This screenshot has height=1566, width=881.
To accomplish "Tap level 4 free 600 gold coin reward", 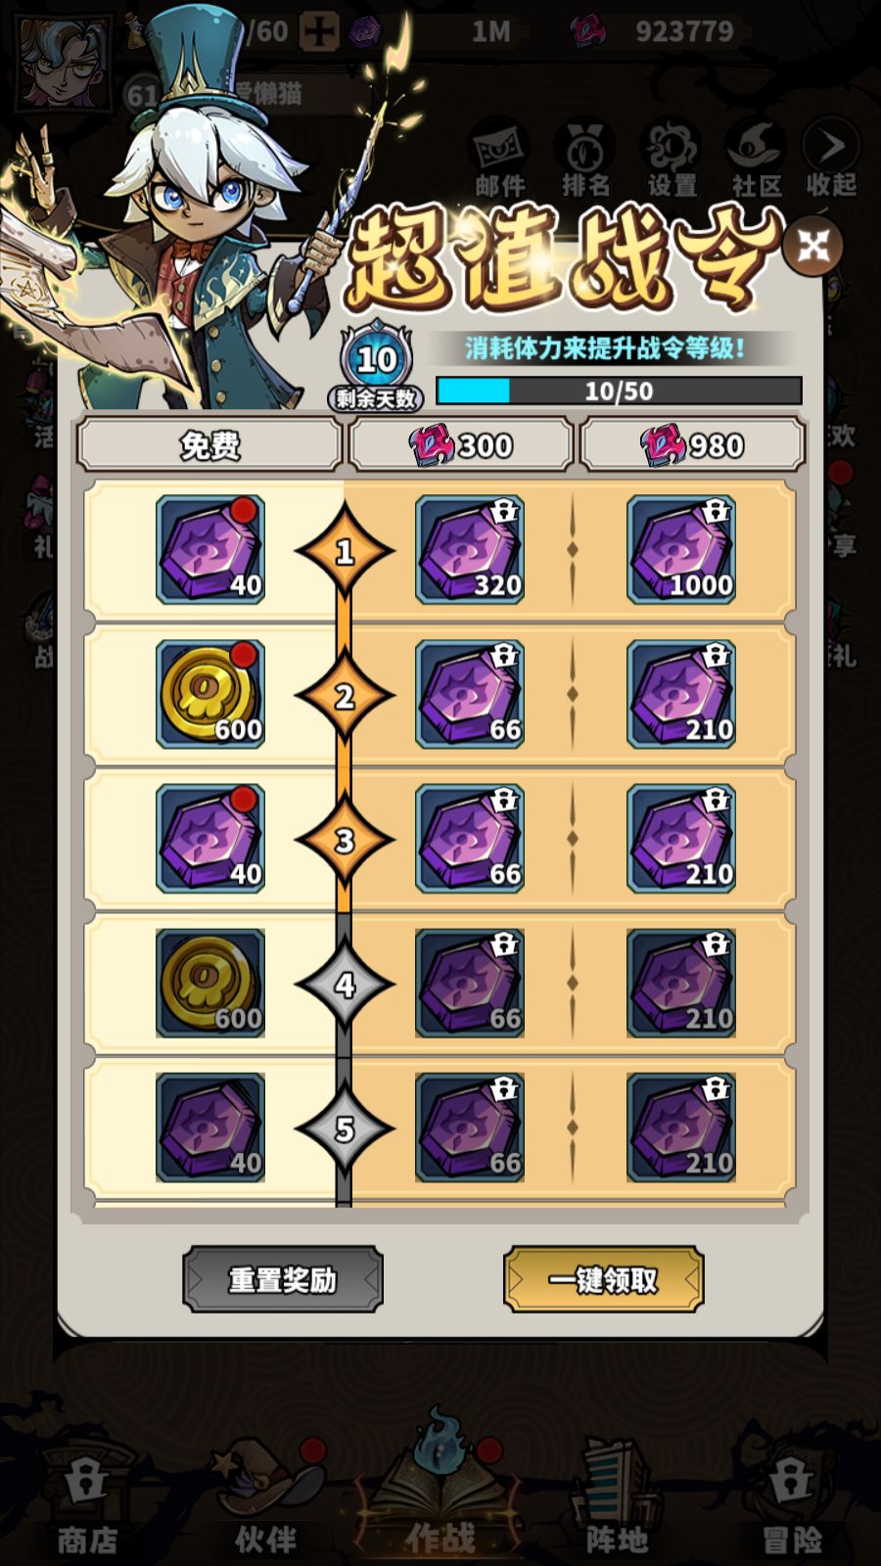I will click(209, 984).
